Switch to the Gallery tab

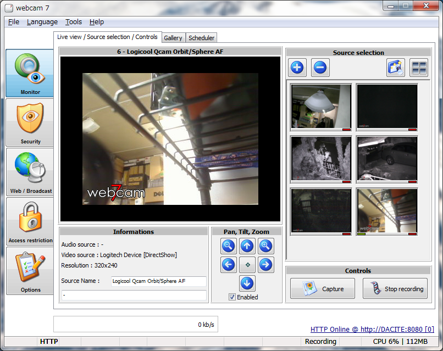click(173, 38)
